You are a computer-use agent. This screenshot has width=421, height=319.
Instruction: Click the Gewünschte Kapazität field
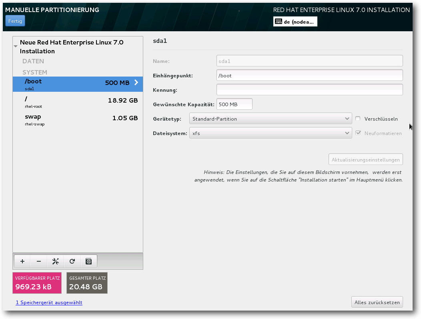coord(234,104)
